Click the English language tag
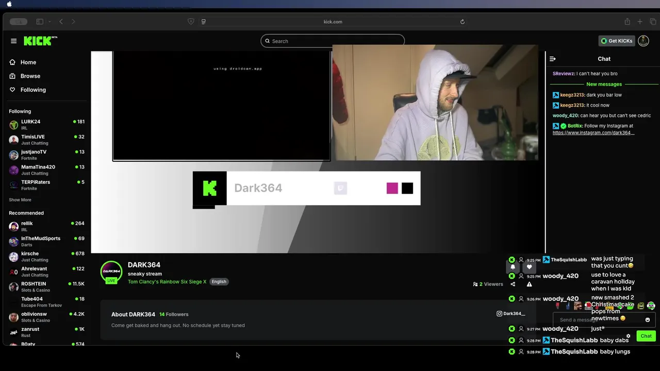 [219, 282]
